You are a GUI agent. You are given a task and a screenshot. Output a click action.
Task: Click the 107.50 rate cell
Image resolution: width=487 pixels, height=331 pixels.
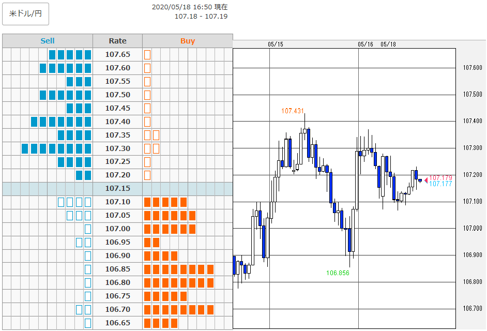pyautogui.click(x=118, y=95)
